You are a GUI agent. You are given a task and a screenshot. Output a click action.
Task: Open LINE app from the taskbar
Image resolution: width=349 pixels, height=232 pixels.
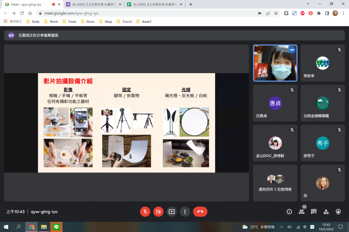(56, 227)
